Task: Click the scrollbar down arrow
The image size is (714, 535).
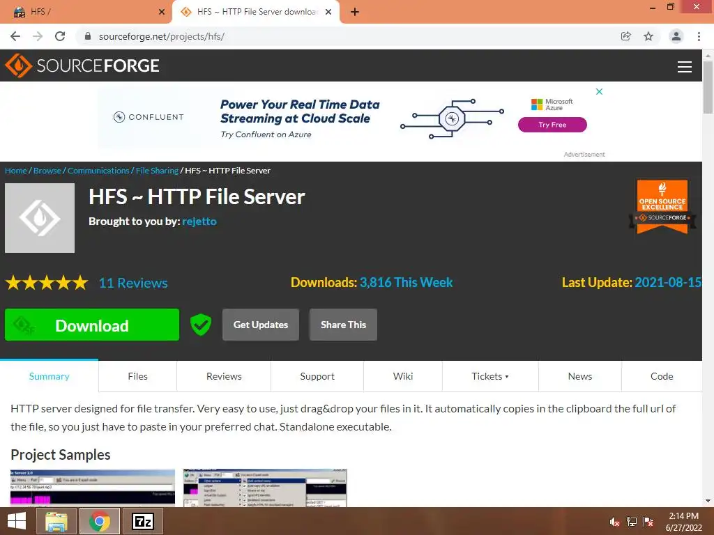Action: pyautogui.click(x=708, y=501)
